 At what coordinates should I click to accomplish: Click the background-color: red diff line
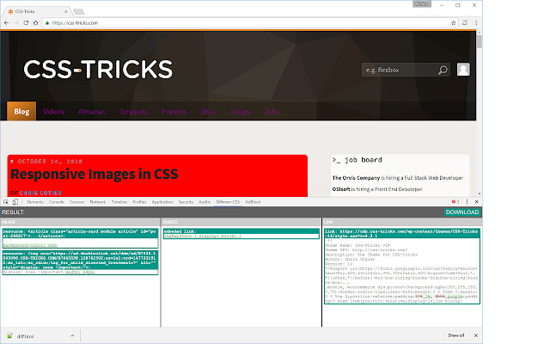(30, 245)
